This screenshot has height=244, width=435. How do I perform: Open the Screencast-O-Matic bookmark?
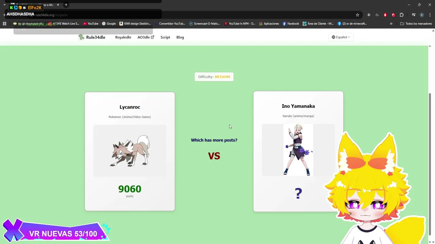[x=205, y=24]
